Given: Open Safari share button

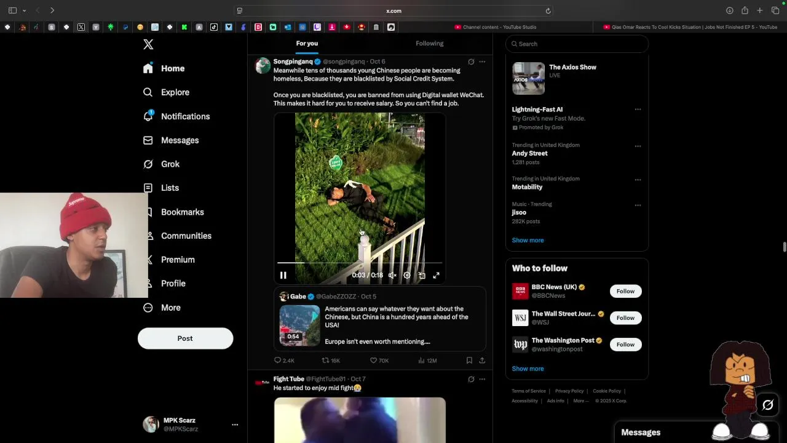Looking at the screenshot, I should tap(745, 10).
